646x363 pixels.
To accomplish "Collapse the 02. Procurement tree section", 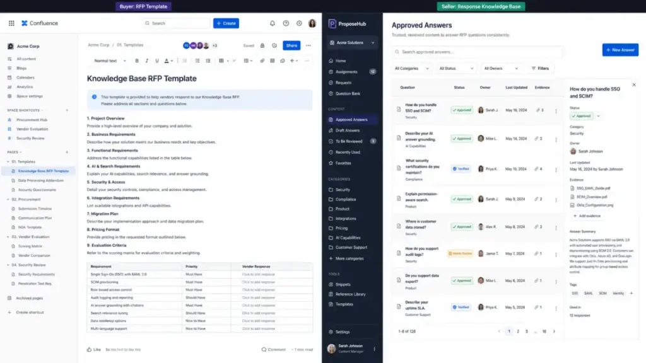I will pyautogui.click(x=8, y=200).
